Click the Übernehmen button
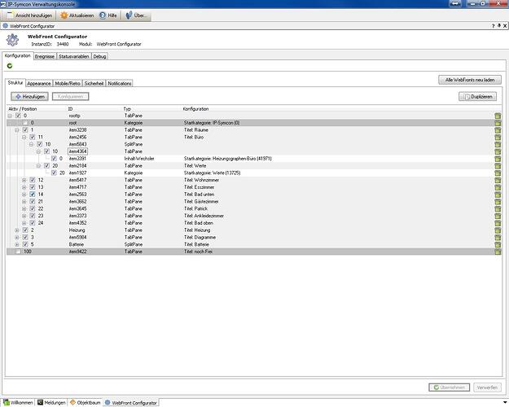The image size is (509, 407). click(x=449, y=387)
